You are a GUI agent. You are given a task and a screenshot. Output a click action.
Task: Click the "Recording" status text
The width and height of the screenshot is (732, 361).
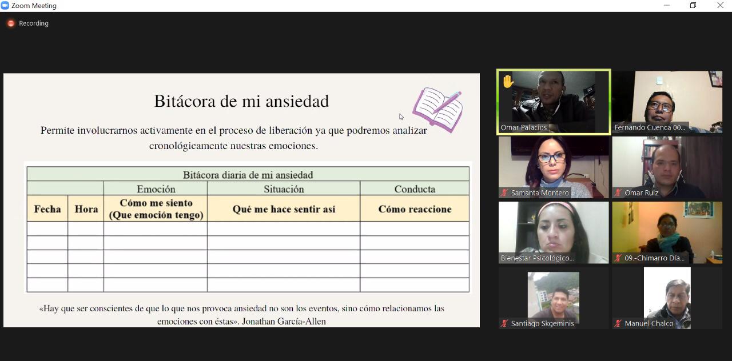(x=34, y=23)
